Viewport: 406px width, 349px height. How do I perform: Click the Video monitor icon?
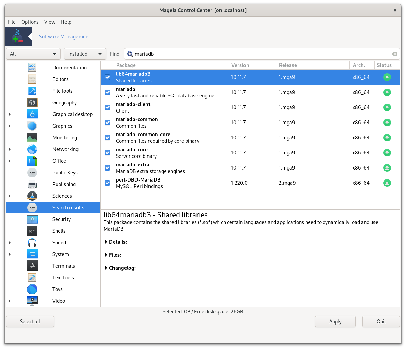click(32, 301)
